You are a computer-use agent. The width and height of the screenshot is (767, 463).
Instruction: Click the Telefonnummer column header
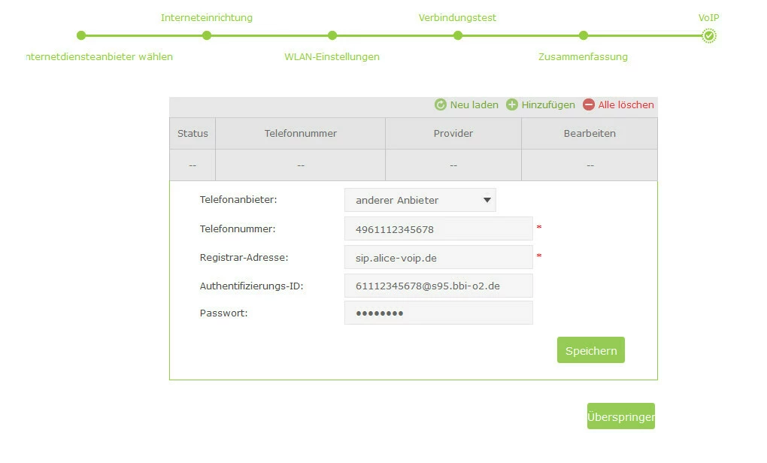300,134
